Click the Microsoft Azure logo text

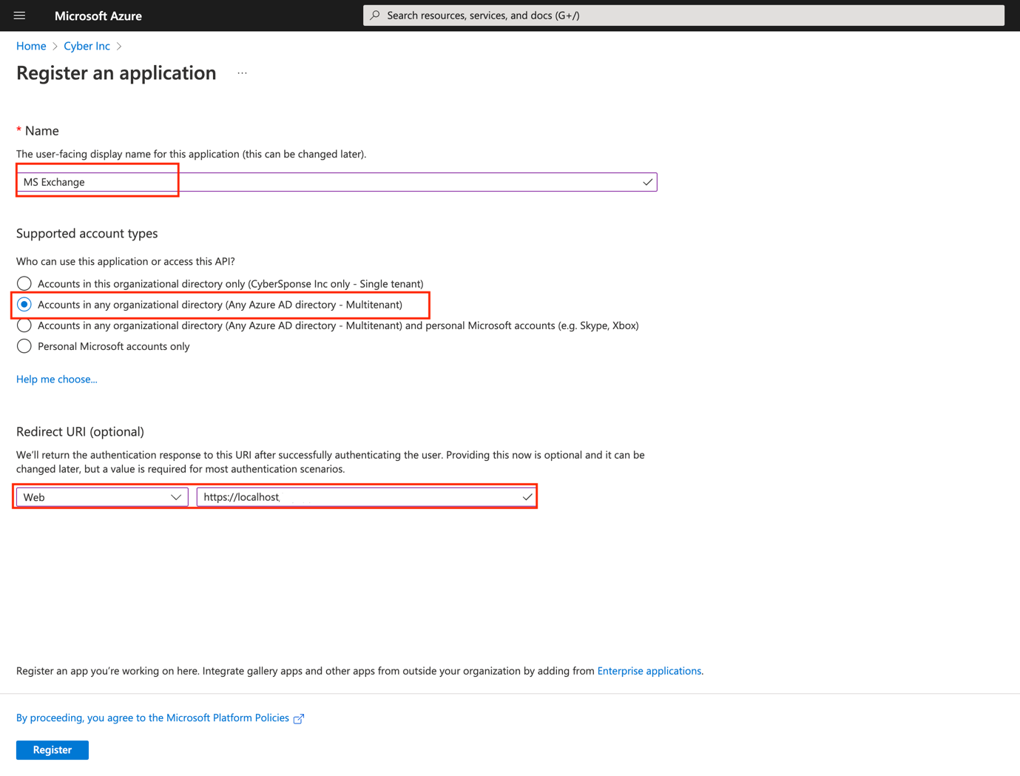pyautogui.click(x=98, y=16)
